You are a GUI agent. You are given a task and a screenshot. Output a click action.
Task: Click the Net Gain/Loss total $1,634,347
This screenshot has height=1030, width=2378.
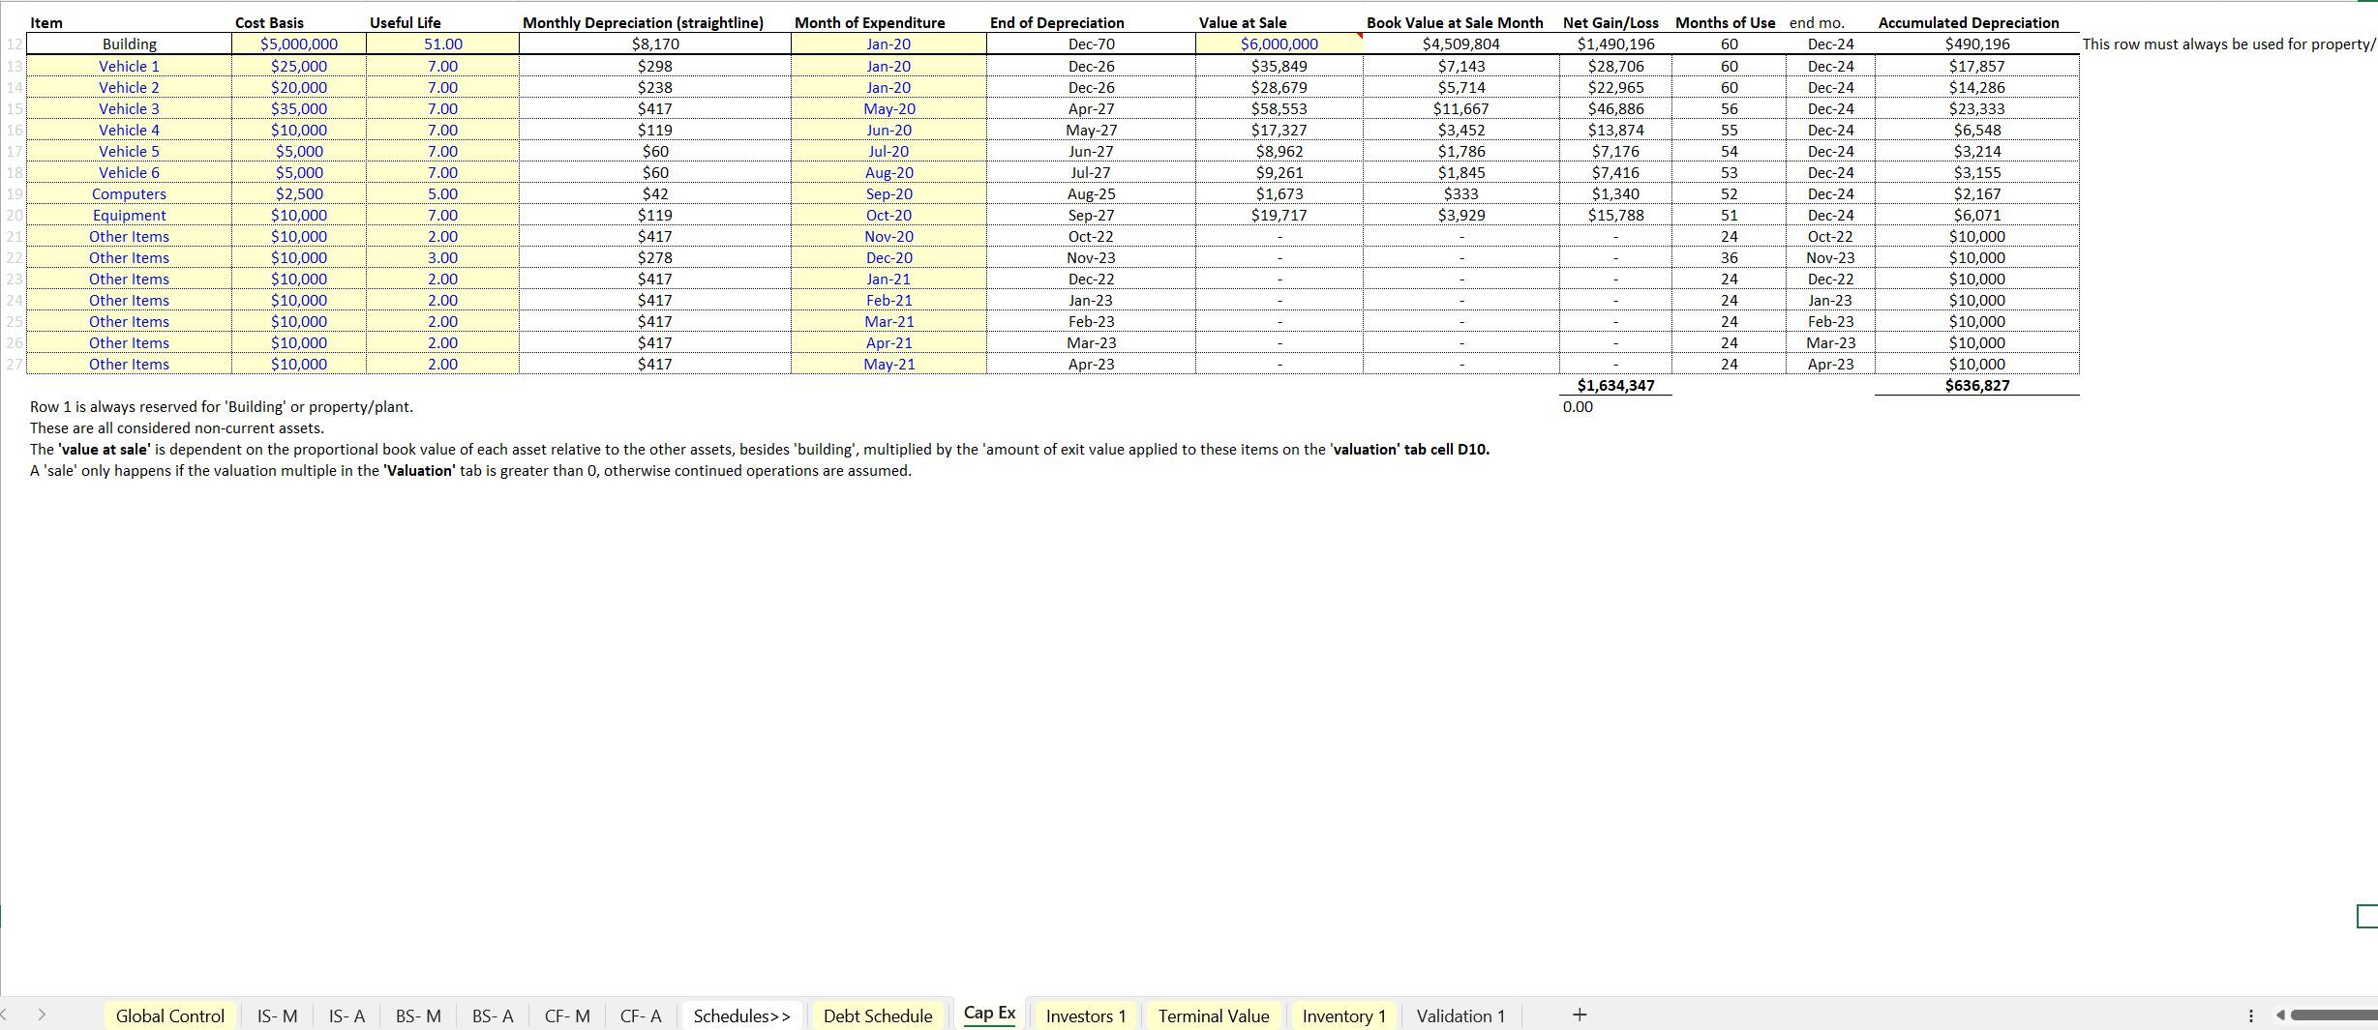tap(1615, 386)
